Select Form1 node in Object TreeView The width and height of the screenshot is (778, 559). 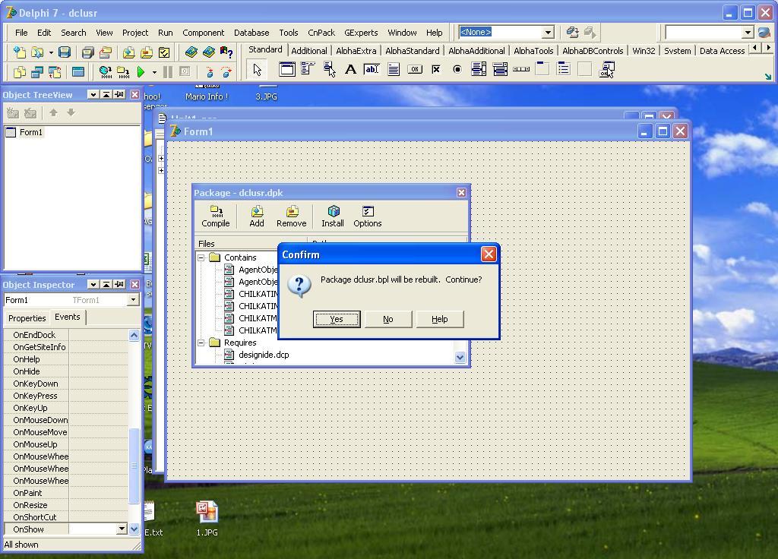point(30,132)
